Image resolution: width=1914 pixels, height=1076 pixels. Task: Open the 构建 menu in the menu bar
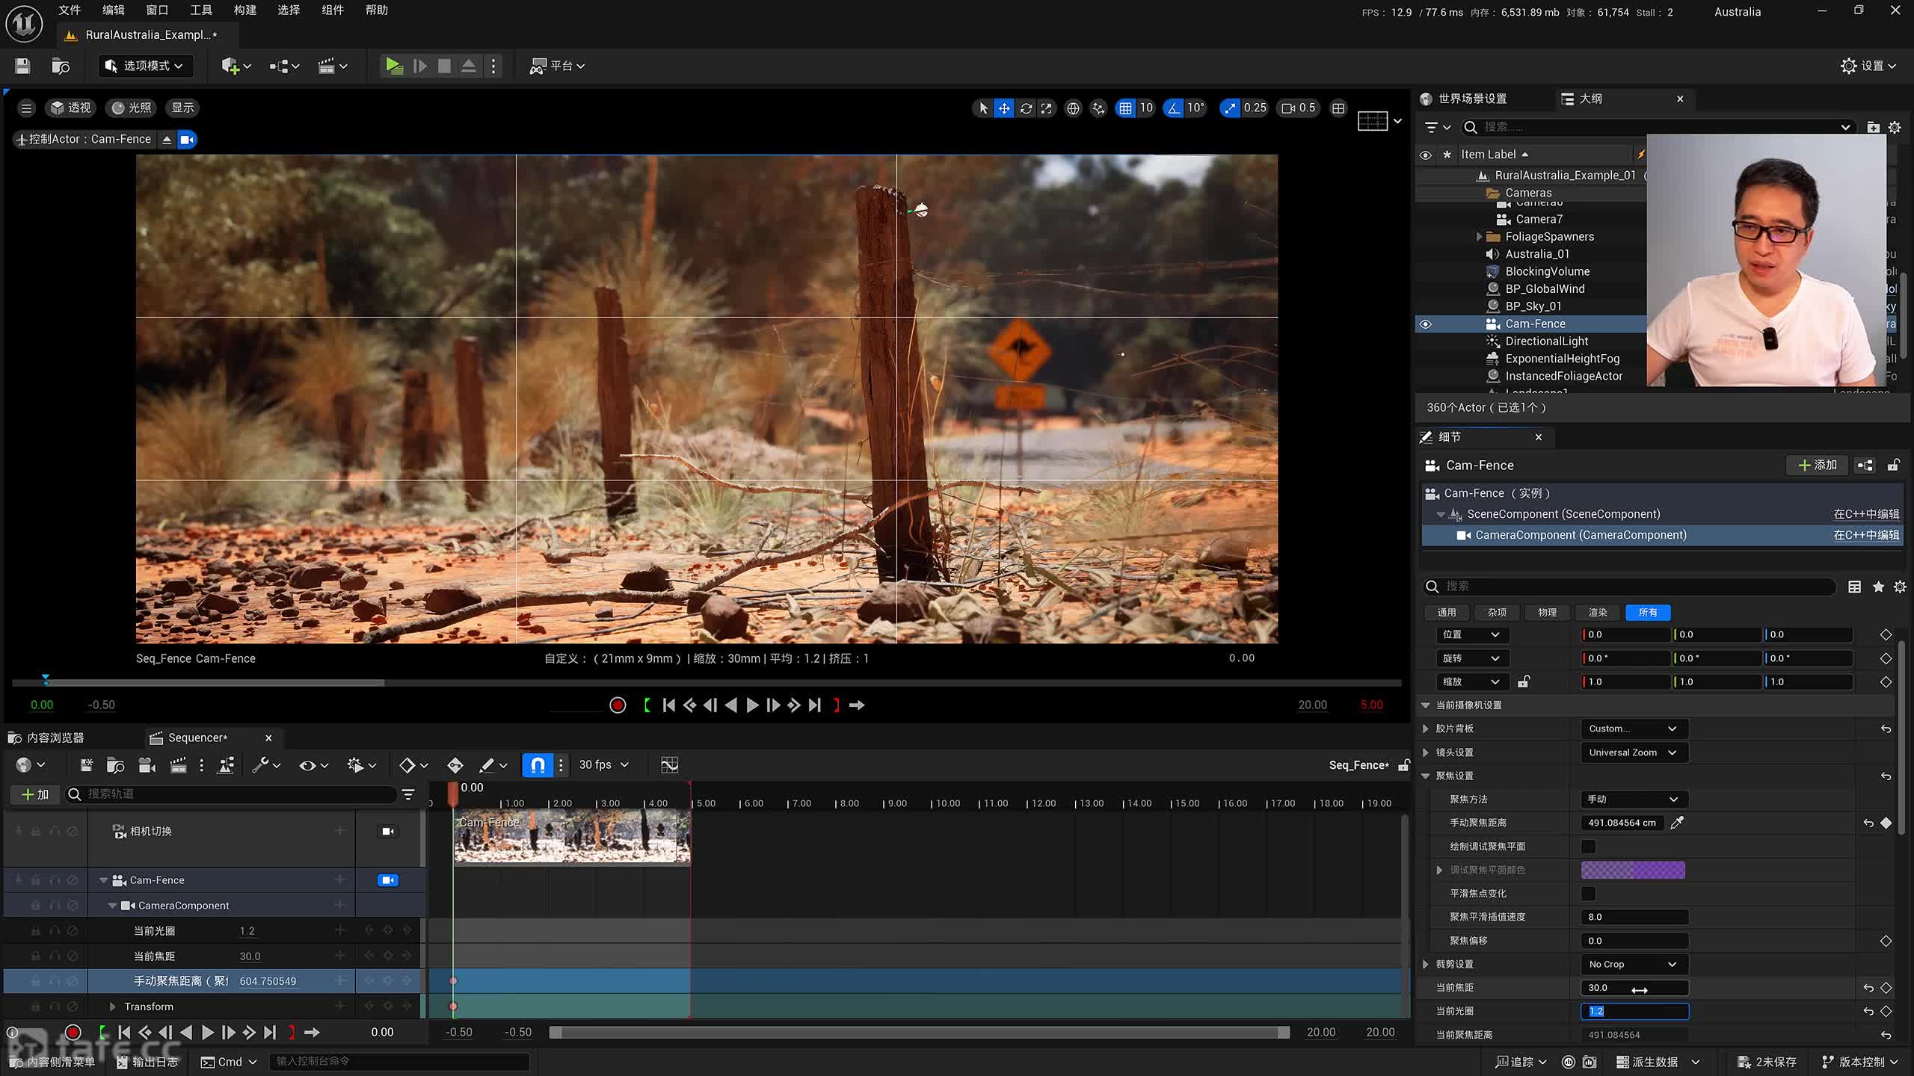244,10
